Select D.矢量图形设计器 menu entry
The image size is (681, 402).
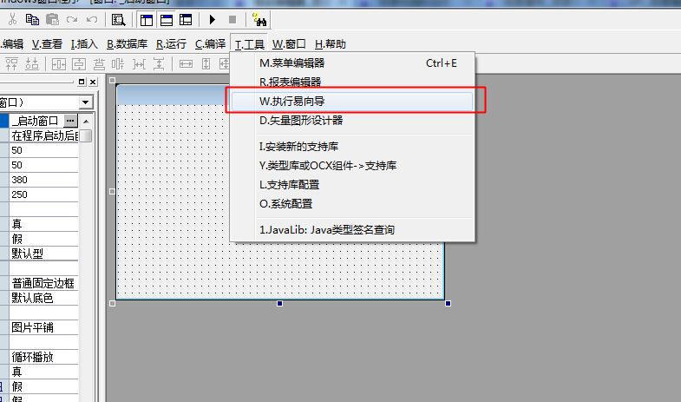point(352,121)
